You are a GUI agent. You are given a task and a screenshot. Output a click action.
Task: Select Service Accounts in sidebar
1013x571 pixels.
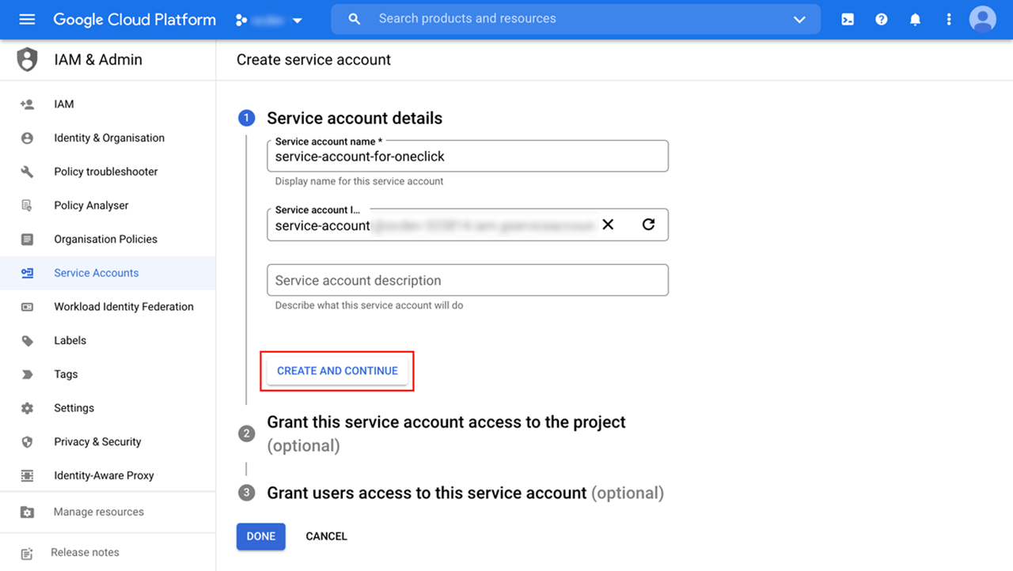tap(108, 273)
